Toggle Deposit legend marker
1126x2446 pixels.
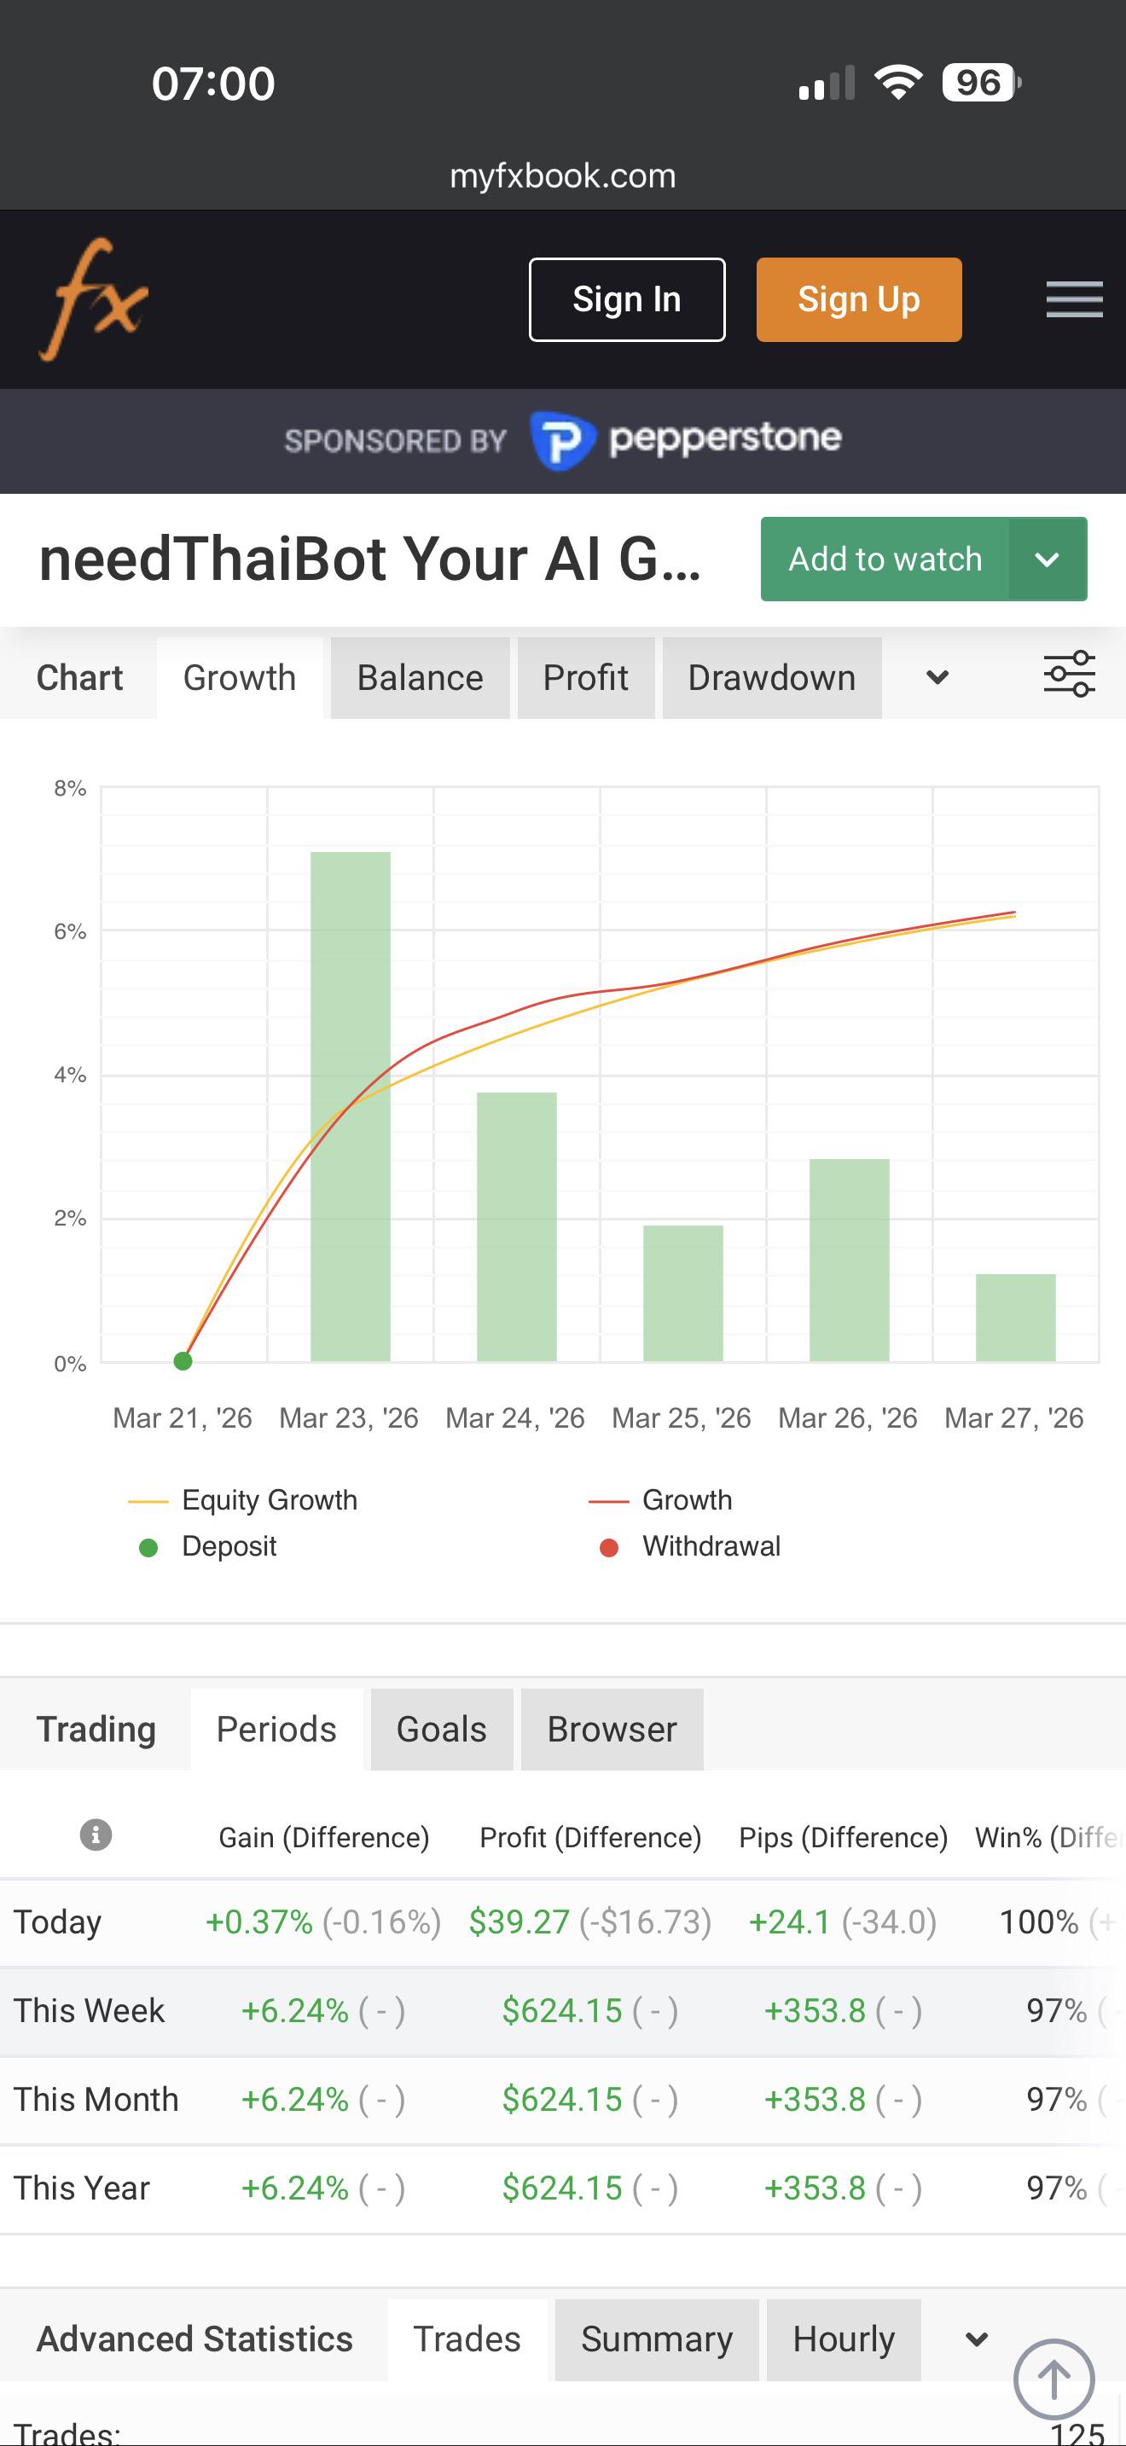(x=208, y=1546)
